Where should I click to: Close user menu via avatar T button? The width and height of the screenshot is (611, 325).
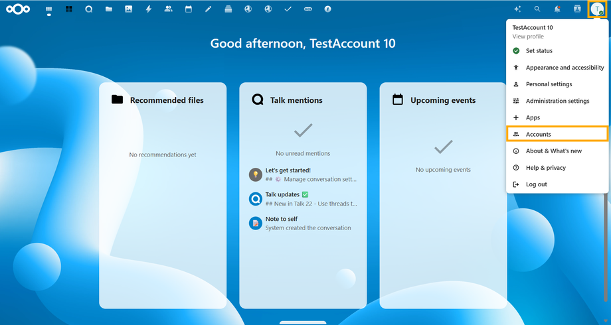(597, 9)
